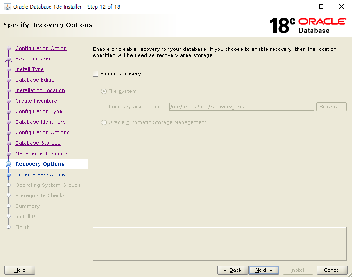Select the File system radio button

click(104, 92)
